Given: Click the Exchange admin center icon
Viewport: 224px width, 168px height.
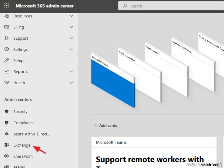Looking at the screenshot, I should [7, 145].
